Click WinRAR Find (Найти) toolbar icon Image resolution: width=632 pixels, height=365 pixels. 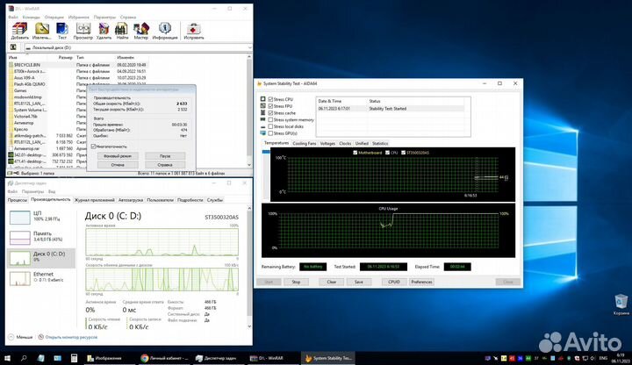[x=122, y=31]
